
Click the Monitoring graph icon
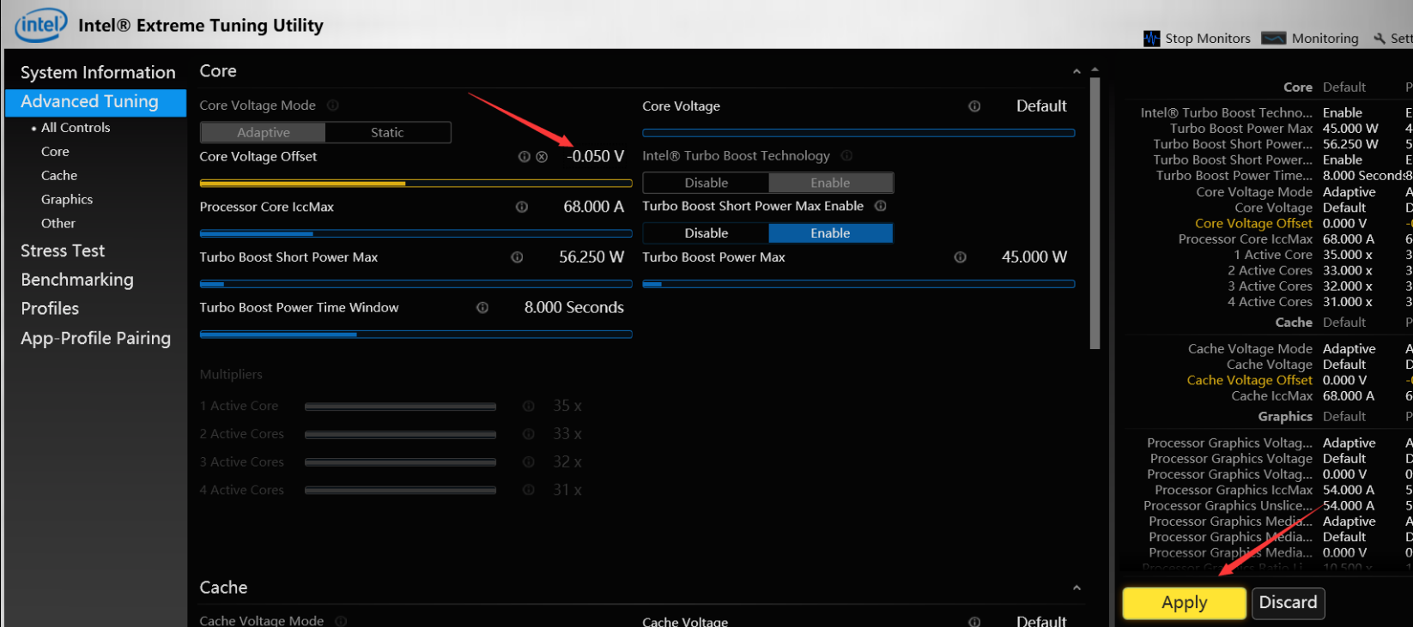tap(1273, 39)
